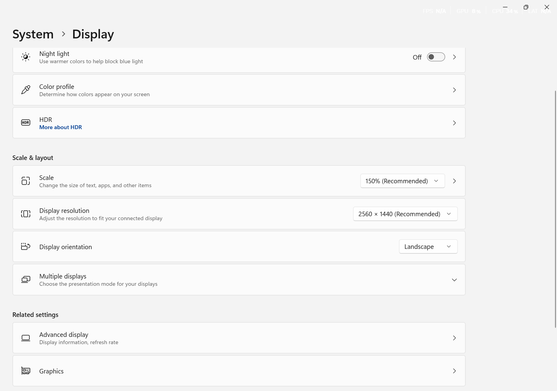Close the Settings window
This screenshot has height=391, width=557.
pos(547,7)
